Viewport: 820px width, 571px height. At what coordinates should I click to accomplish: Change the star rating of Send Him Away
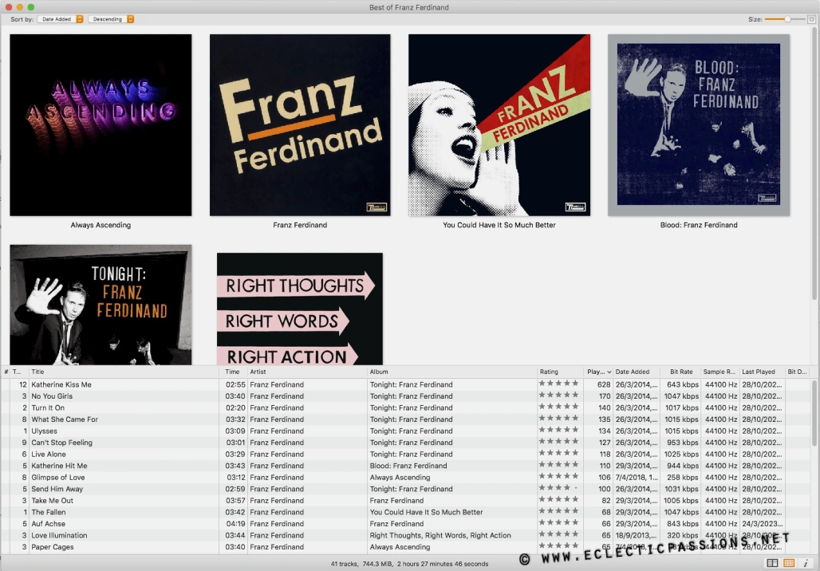point(558,488)
